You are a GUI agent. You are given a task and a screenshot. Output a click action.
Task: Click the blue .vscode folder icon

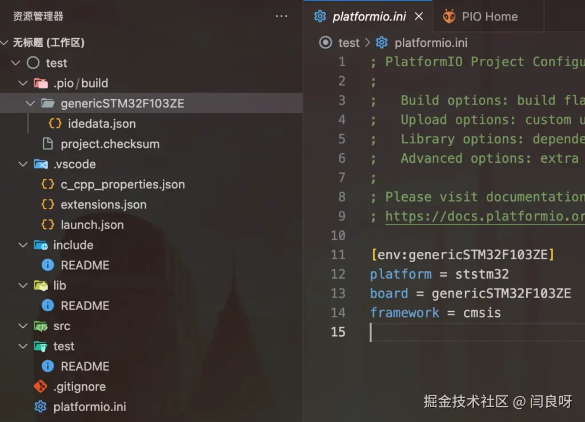coord(41,164)
